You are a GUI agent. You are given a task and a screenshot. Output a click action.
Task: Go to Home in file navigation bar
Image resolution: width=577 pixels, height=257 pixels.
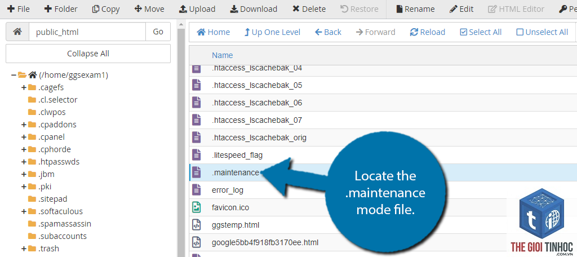(x=214, y=32)
